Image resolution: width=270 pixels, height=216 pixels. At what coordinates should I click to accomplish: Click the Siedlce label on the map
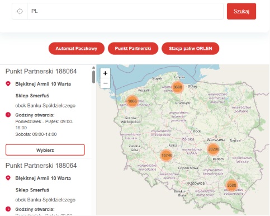coord(235,140)
